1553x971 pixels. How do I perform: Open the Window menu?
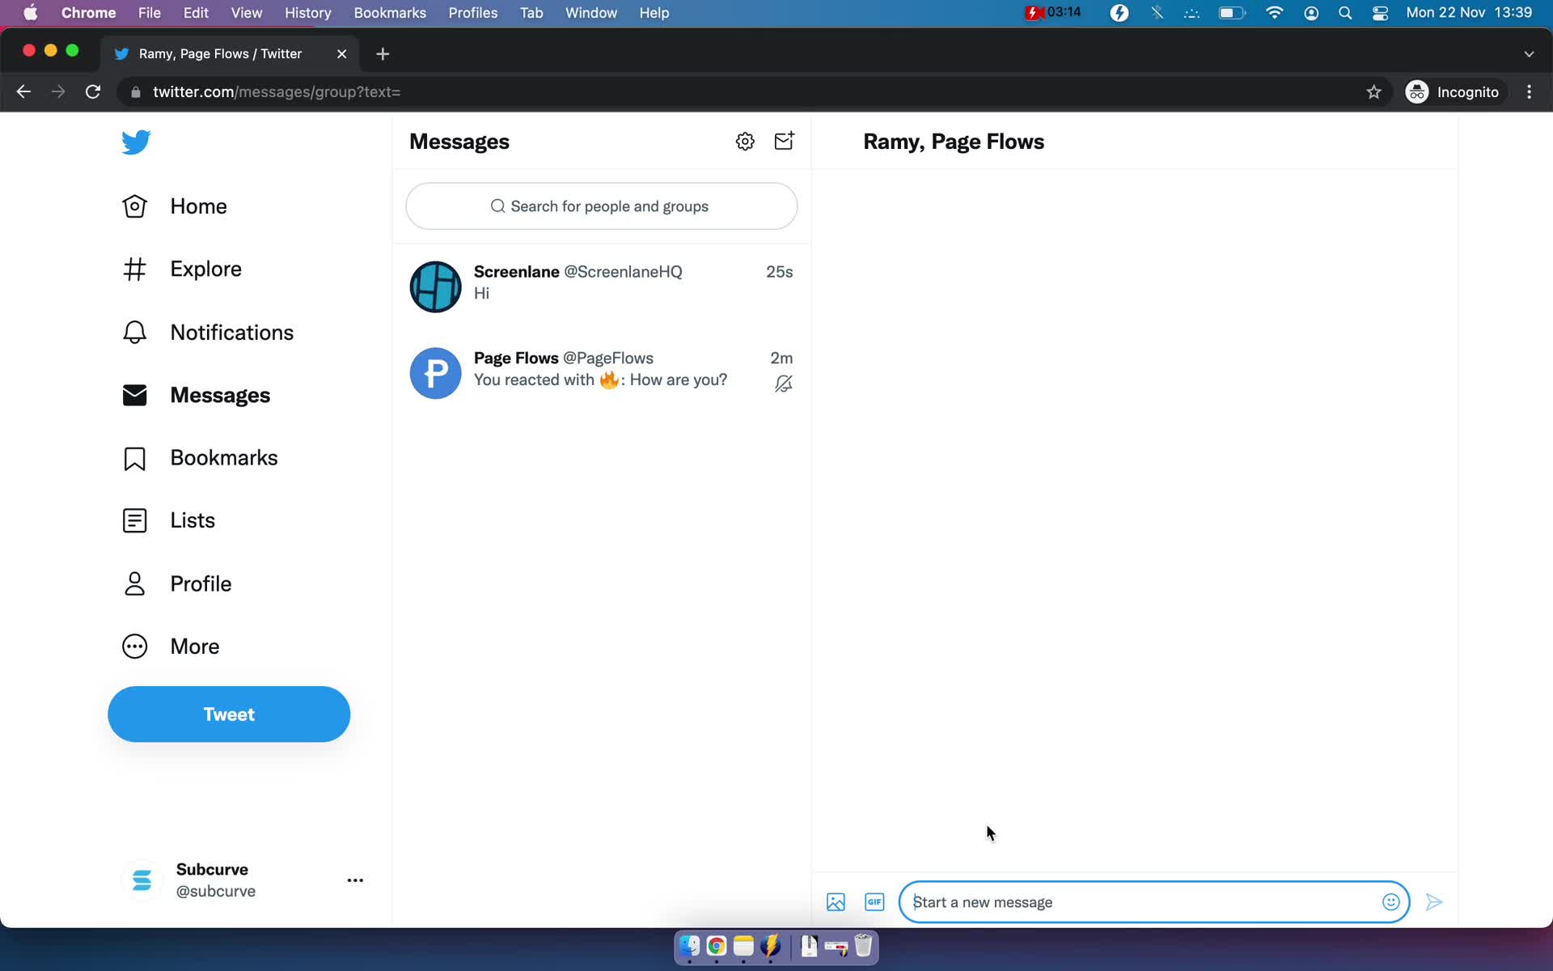click(590, 13)
